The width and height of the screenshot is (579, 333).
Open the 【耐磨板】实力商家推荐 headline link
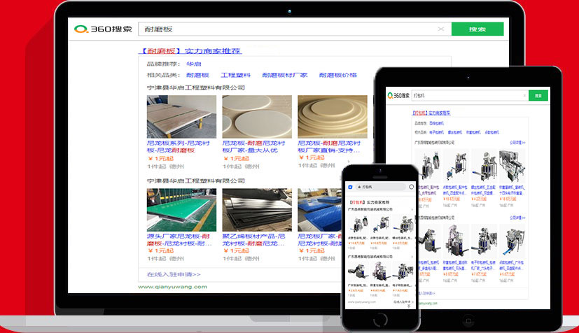tap(190, 51)
